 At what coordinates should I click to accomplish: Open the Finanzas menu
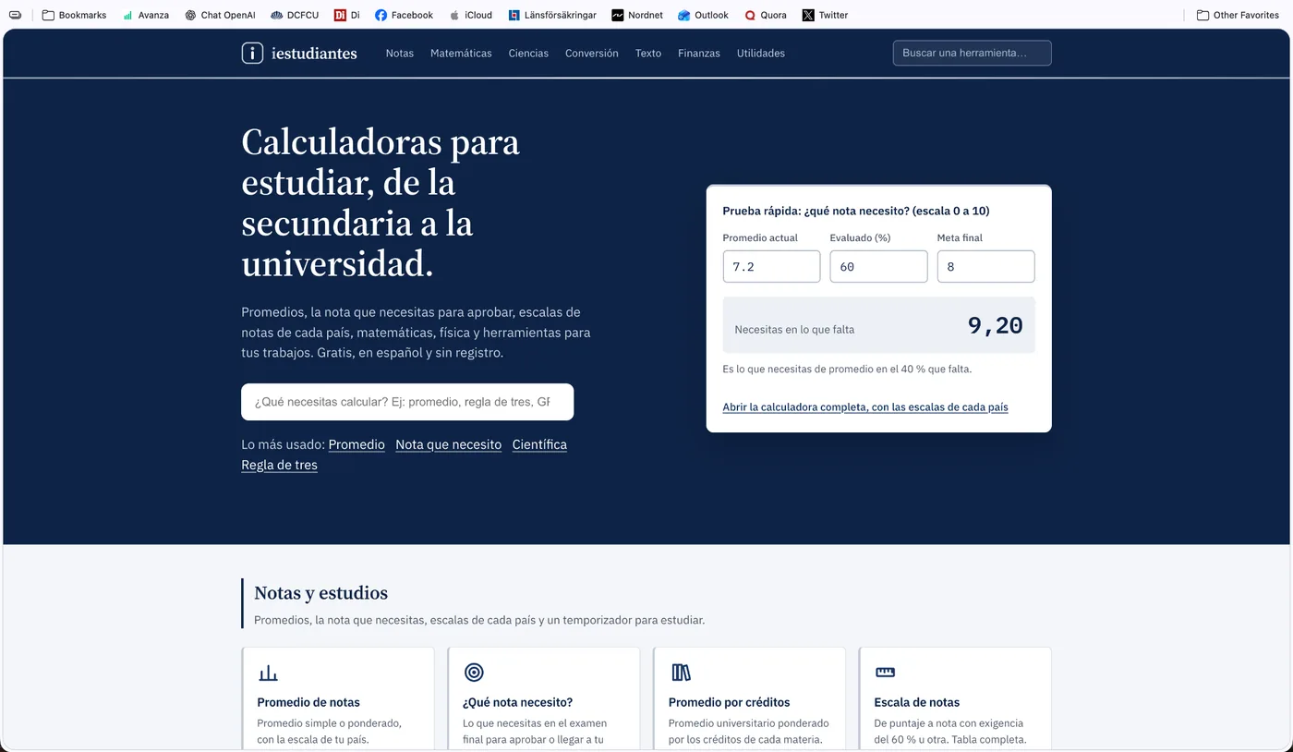pyautogui.click(x=699, y=54)
